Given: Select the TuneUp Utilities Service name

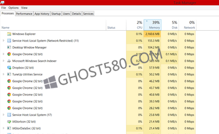Looking at the screenshot, I should coord(27,74).
